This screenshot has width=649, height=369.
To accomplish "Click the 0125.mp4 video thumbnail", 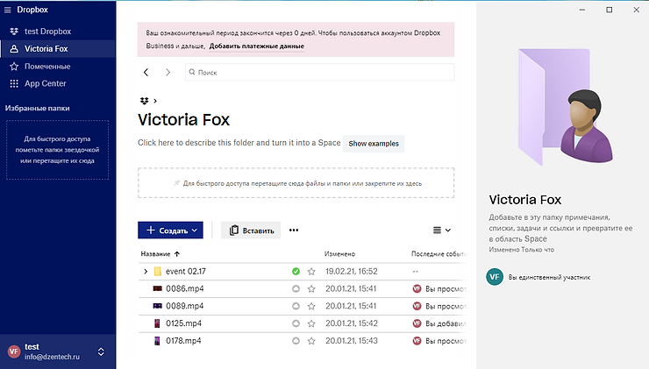I will click(157, 323).
